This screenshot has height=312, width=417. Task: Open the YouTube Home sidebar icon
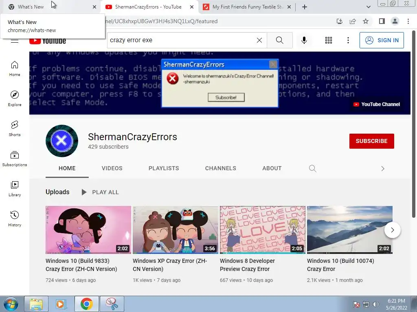(x=14, y=68)
